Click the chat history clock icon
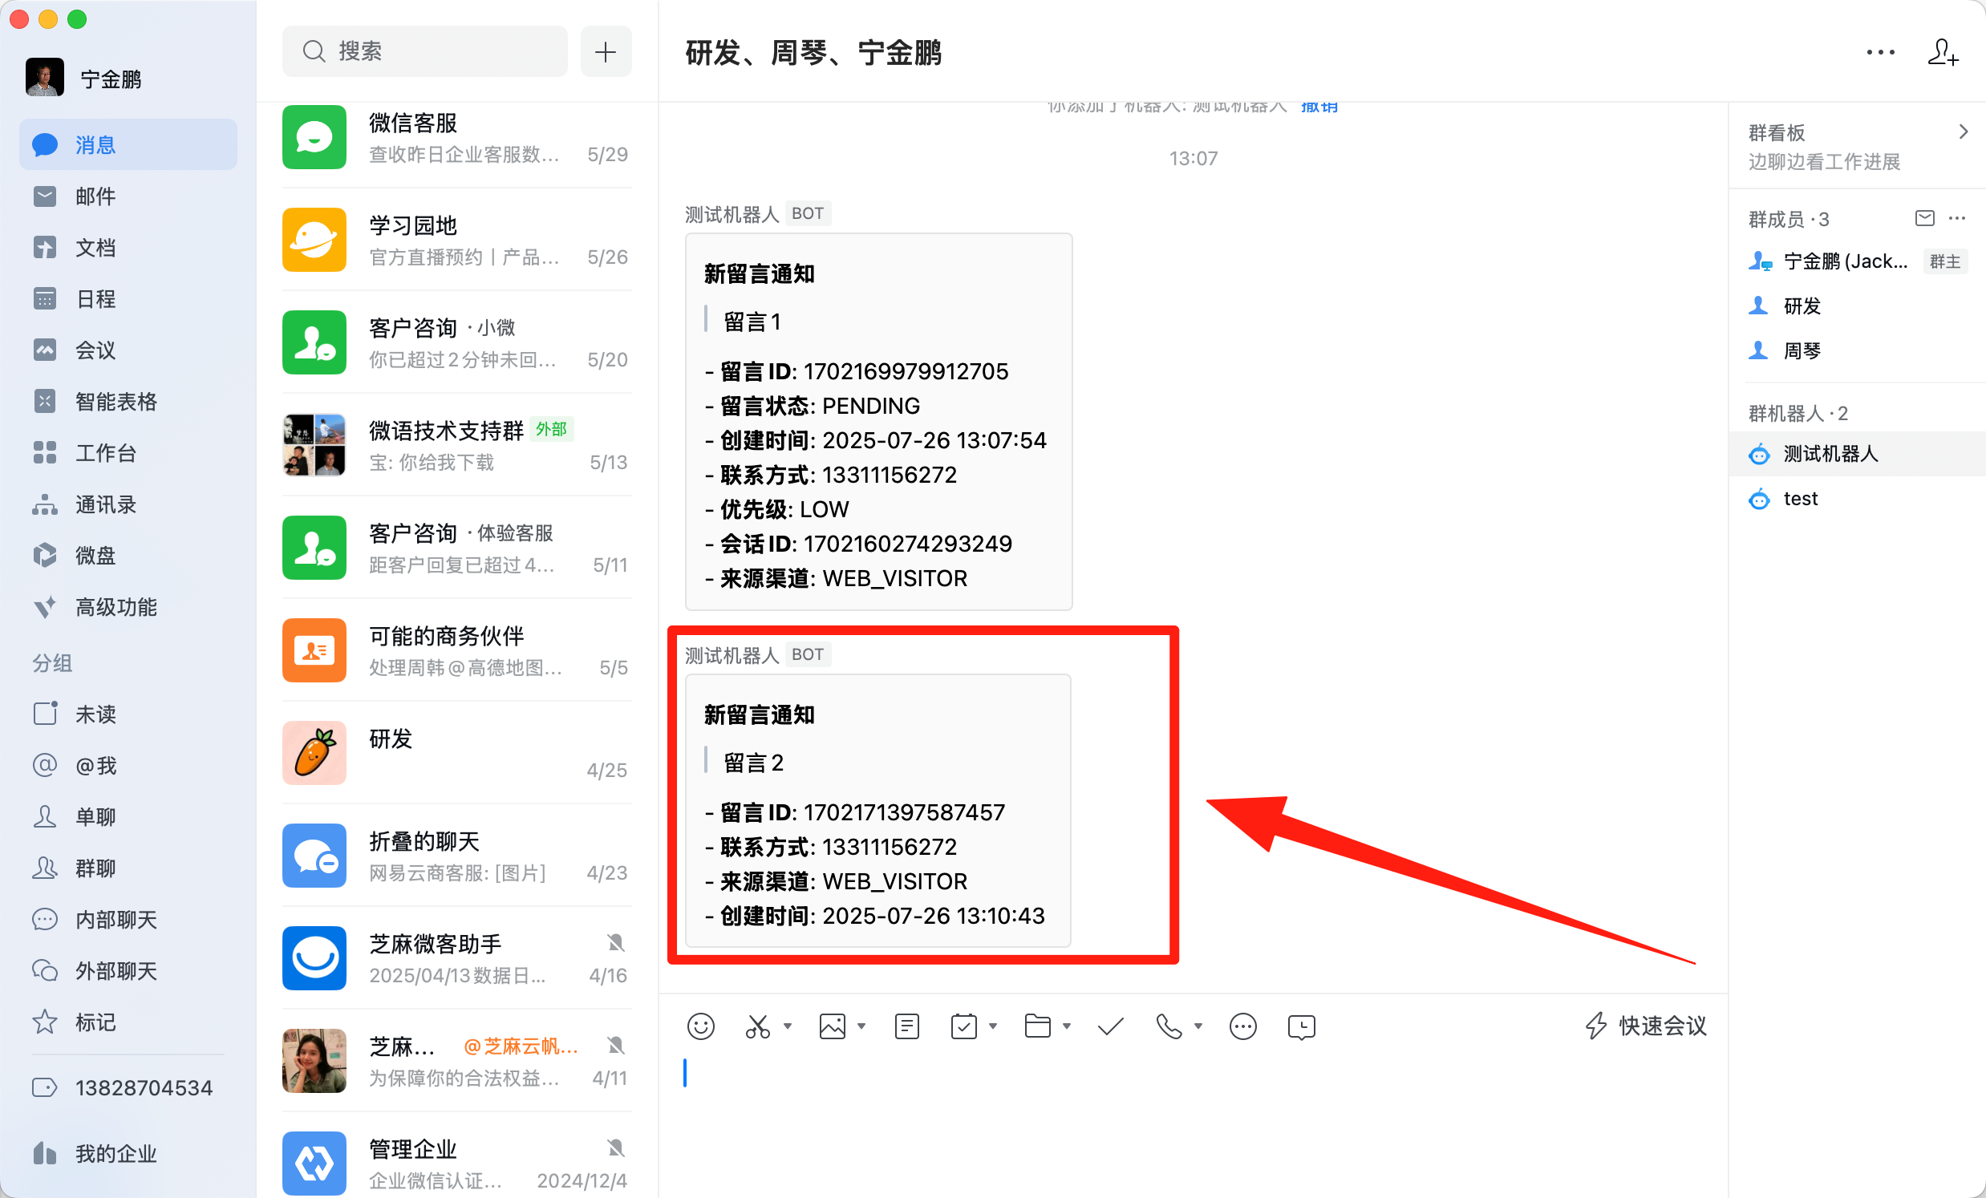The width and height of the screenshot is (1986, 1198). pyautogui.click(x=1302, y=1027)
